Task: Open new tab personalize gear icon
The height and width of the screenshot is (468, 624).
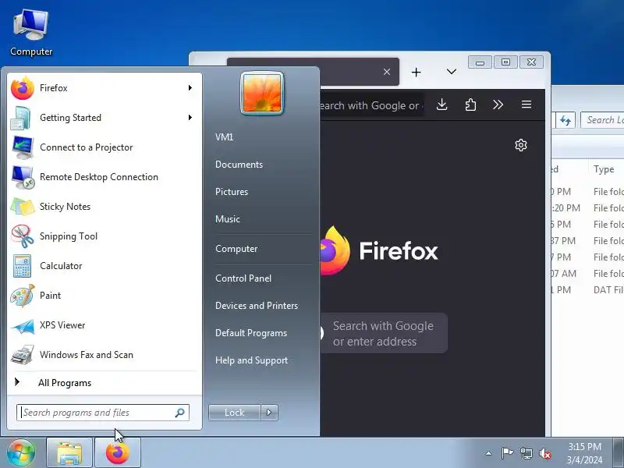Action: coord(521,145)
